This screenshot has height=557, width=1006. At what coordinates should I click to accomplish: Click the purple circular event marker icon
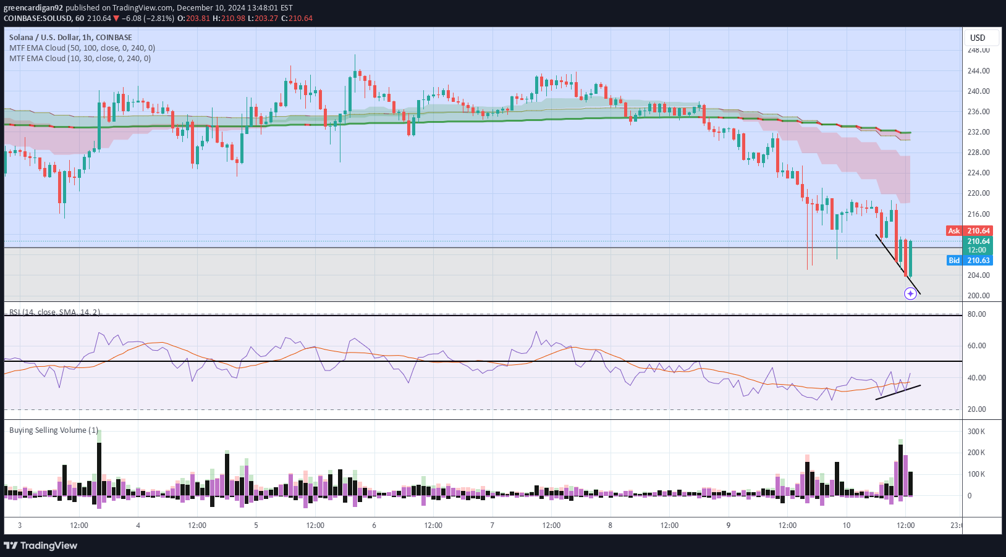pos(910,294)
